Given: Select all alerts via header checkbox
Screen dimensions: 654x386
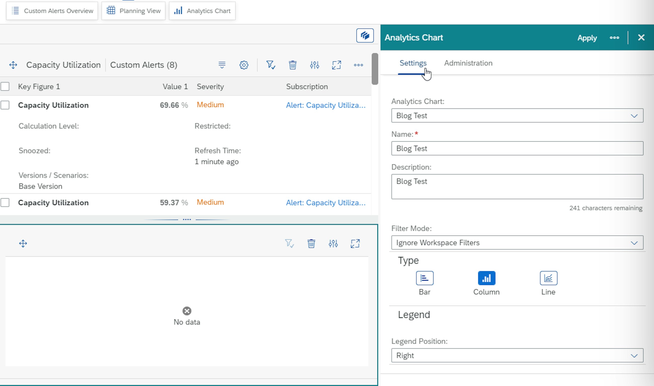Looking at the screenshot, I should coord(5,86).
